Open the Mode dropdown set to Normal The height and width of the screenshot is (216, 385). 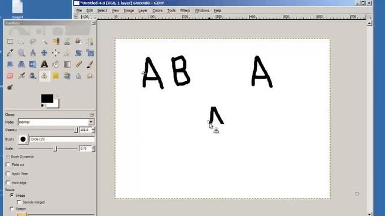56,122
